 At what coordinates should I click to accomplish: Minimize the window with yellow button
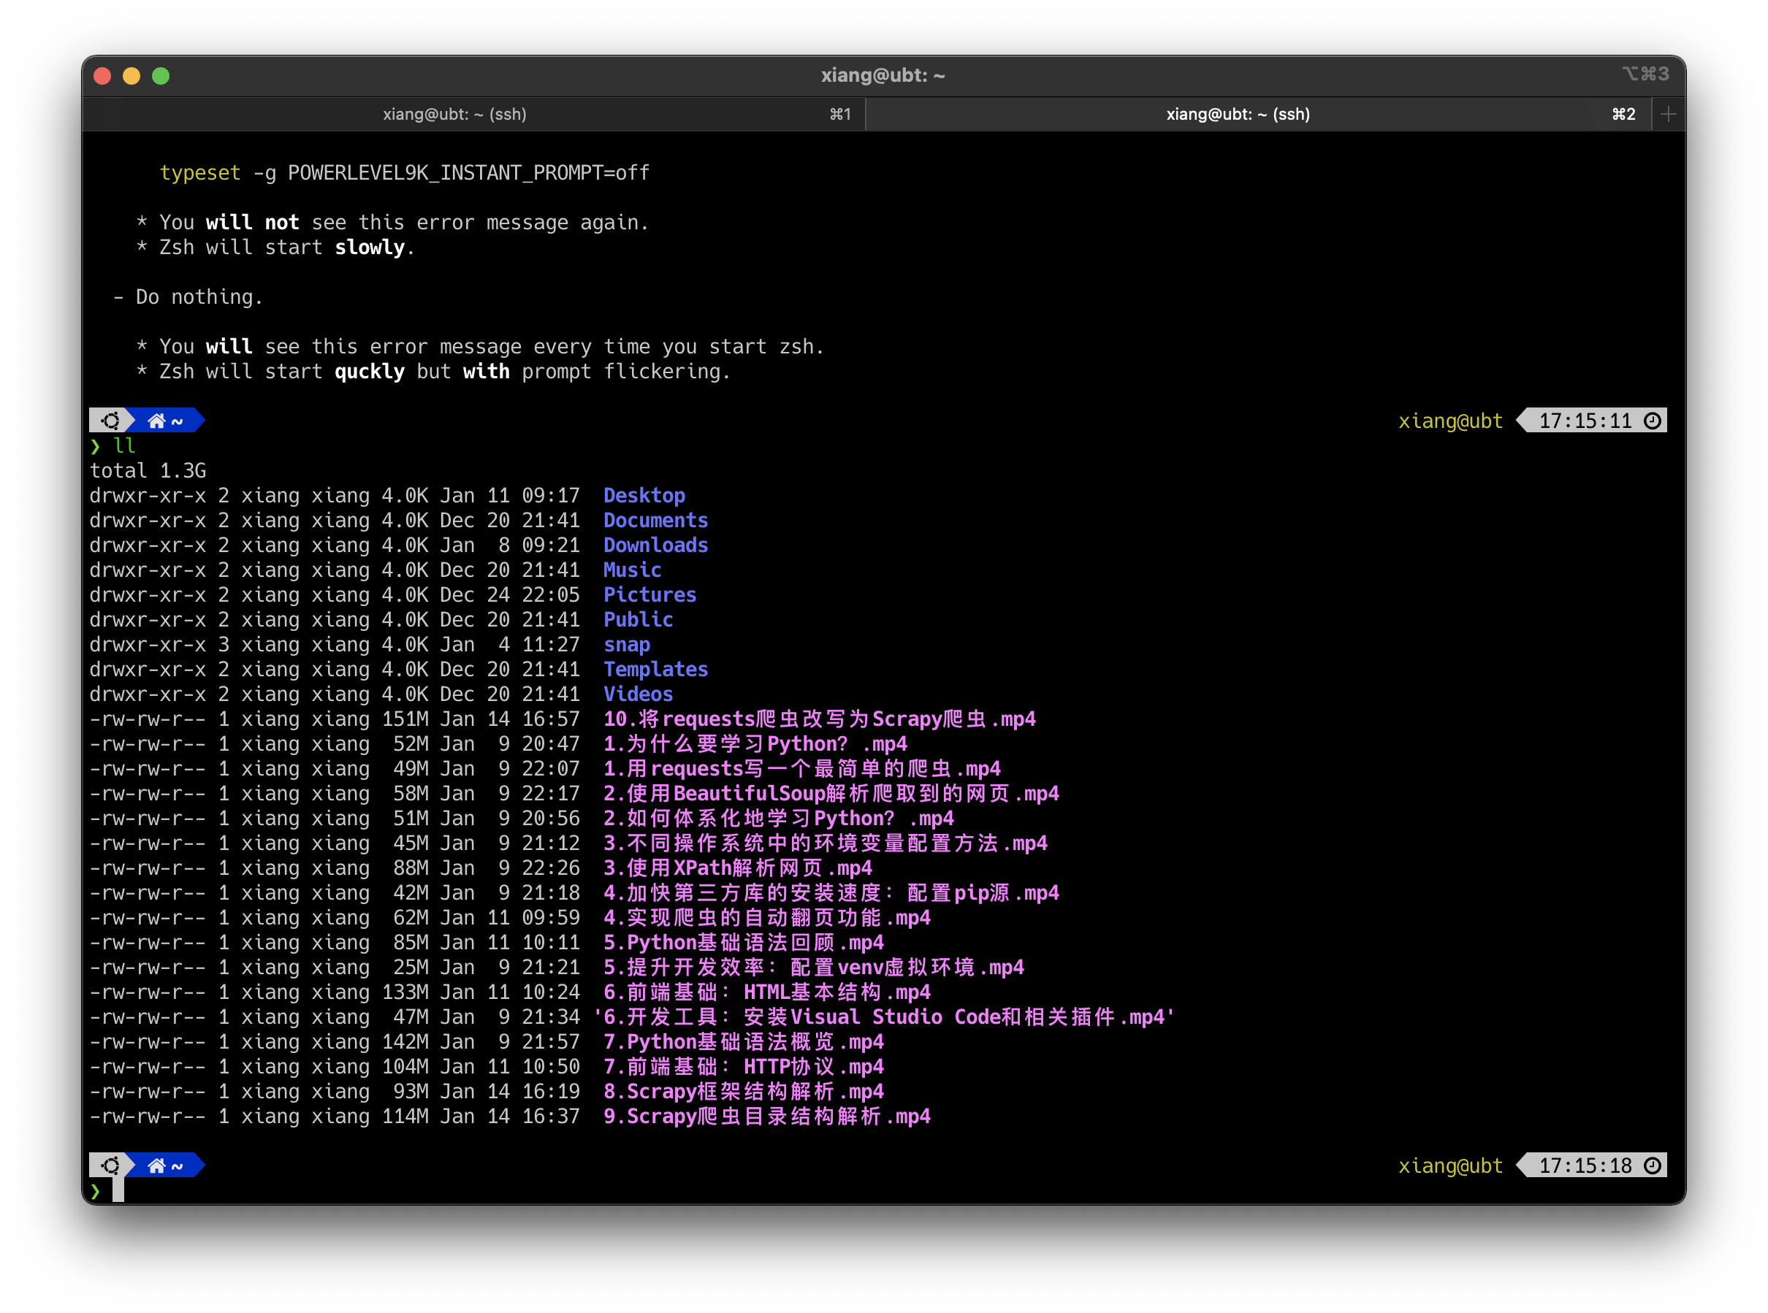click(x=132, y=75)
